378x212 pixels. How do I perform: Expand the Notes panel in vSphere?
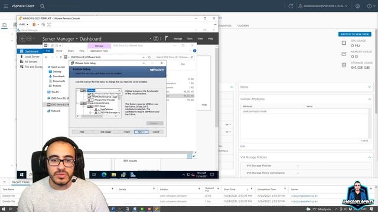pyautogui.click(x=369, y=87)
